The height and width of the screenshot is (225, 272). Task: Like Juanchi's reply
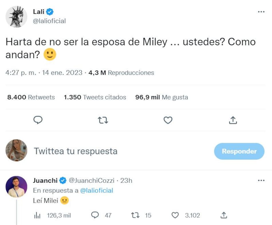[175, 215]
